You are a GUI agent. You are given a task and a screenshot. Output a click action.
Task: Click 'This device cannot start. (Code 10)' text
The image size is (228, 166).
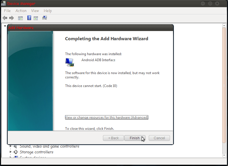91,86
